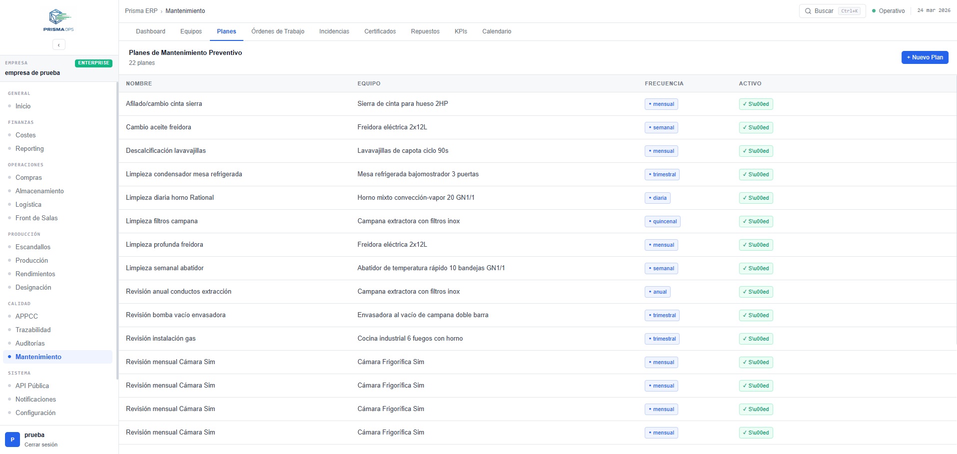
Task: Click the green Operativo status indicator
Action: click(874, 11)
